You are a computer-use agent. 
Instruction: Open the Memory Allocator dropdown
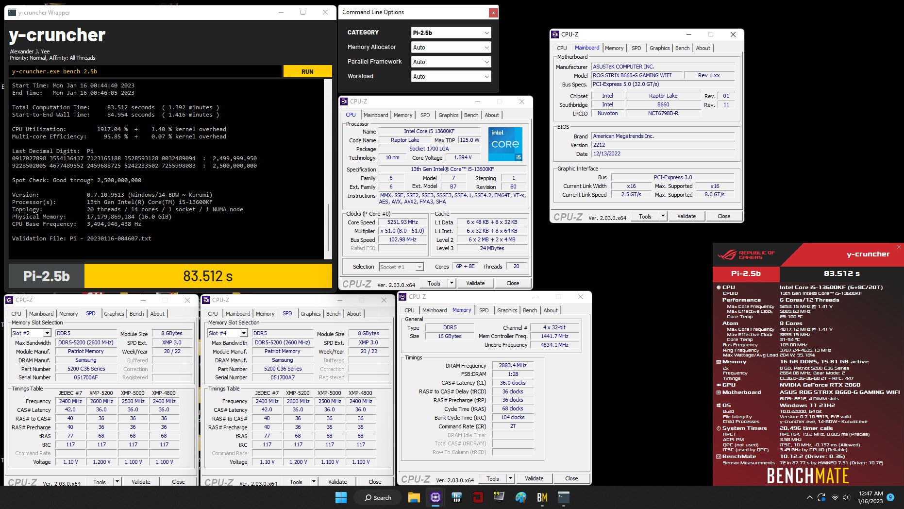[x=451, y=47]
